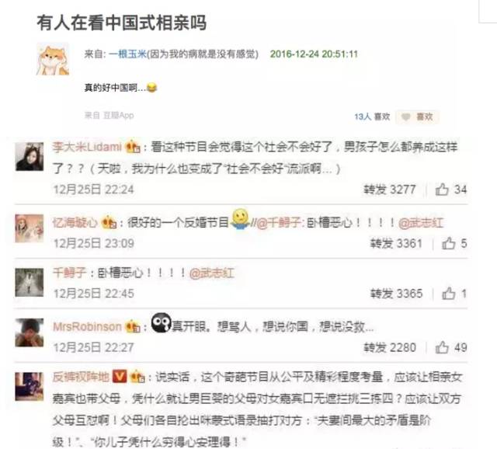Viewport: 497px width, 449px height.
Task: Open 李大米Lidami's profile
Action: tap(87, 147)
